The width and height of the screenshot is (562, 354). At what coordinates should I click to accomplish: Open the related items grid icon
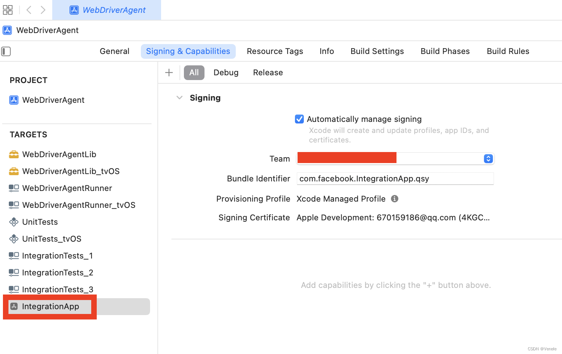pos(8,10)
